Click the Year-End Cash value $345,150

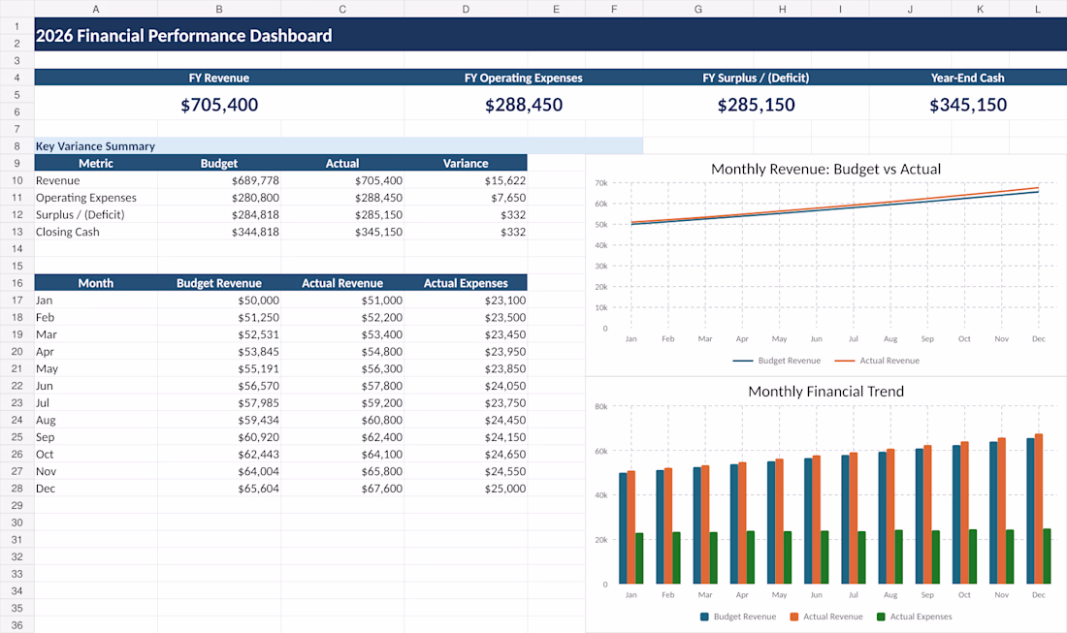tap(968, 104)
